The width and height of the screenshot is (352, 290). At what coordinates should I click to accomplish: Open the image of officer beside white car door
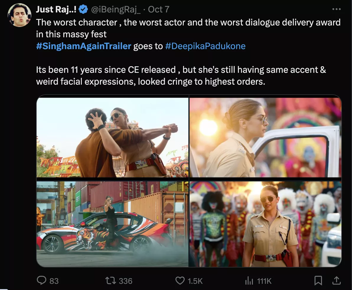click(265, 138)
